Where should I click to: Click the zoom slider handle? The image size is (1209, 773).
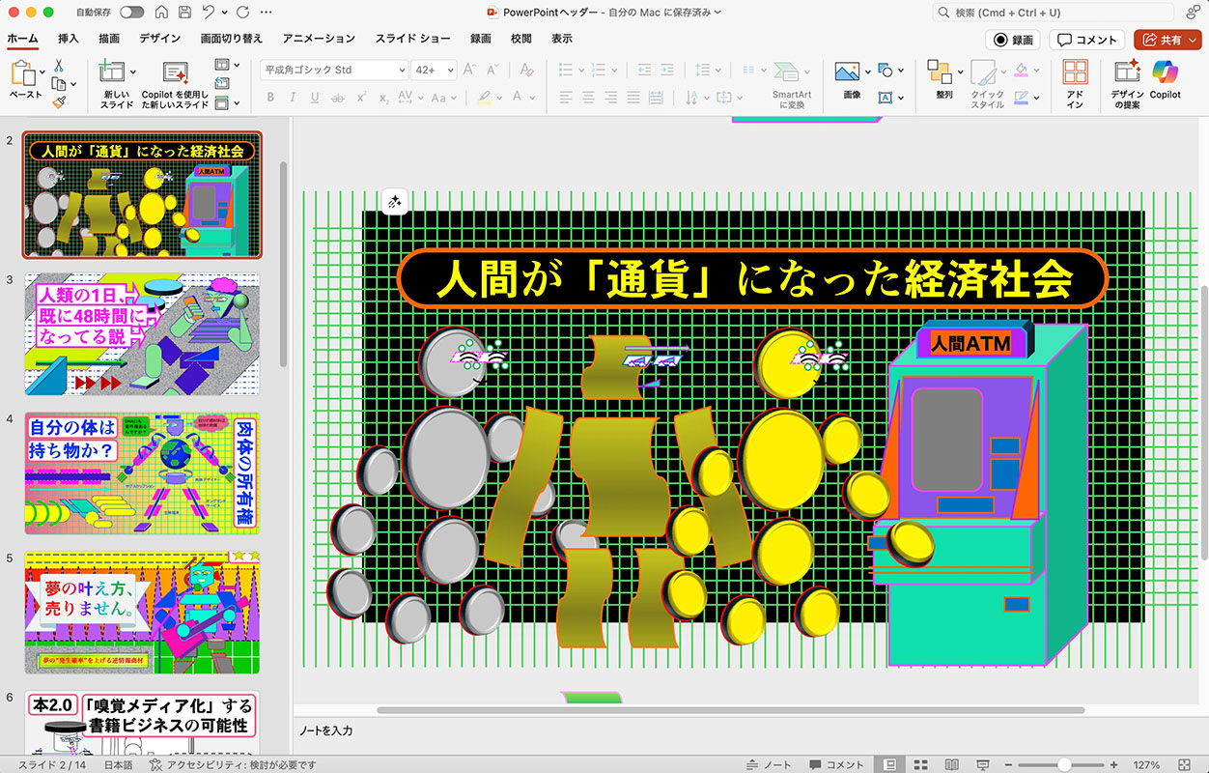point(1065,764)
